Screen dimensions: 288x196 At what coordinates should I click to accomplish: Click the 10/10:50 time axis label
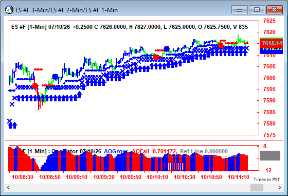coord(211,177)
